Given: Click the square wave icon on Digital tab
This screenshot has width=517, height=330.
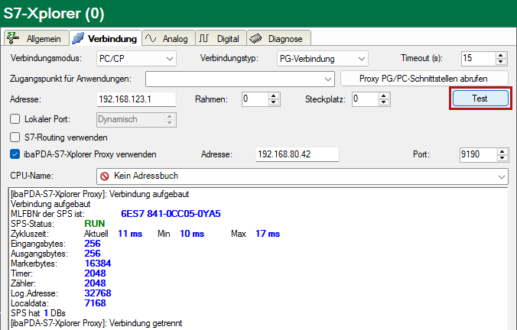Looking at the screenshot, I should 203,38.
